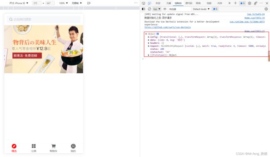Click the food promotion banner image

pos(44,49)
